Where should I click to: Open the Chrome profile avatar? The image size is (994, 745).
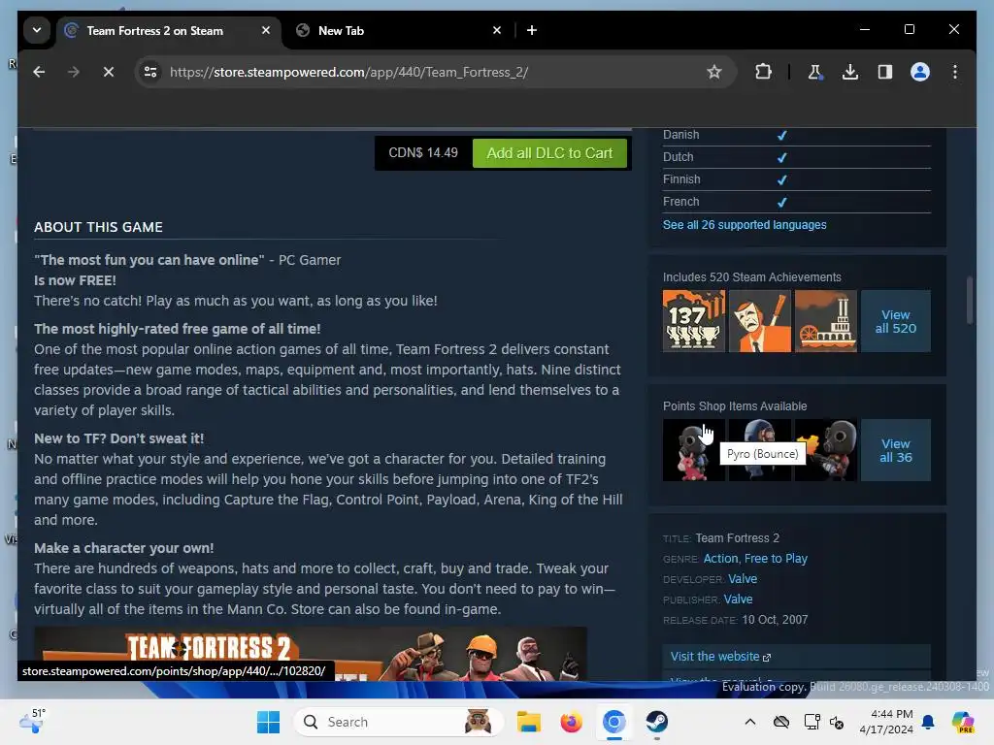(x=920, y=72)
